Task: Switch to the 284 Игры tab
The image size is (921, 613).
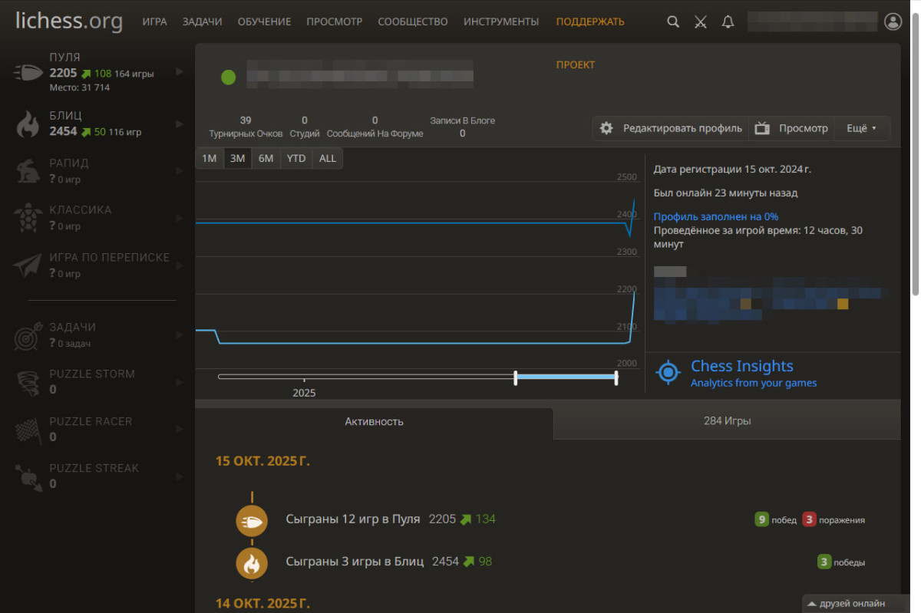Action: [727, 421]
